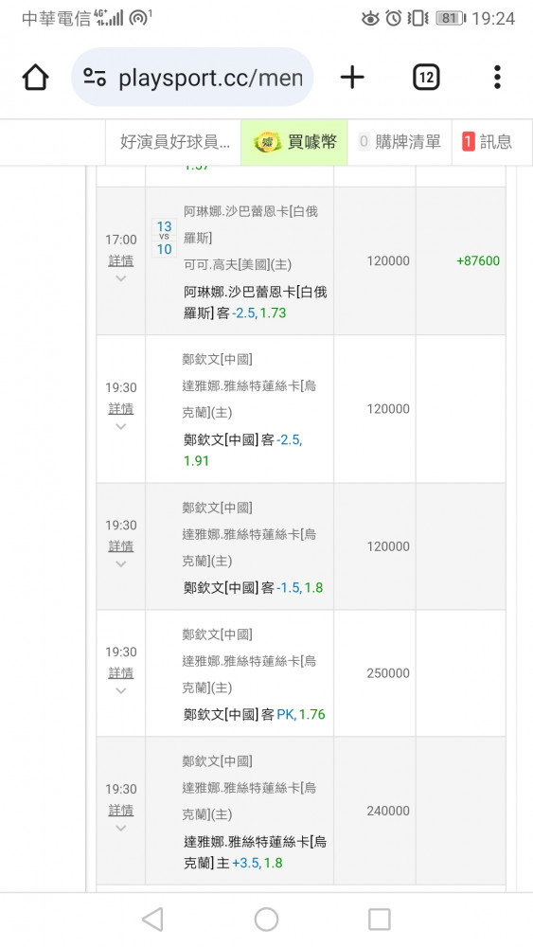Tap the 13 vs 10 score box
Viewport: 533px width, 947px height.
[x=164, y=238]
